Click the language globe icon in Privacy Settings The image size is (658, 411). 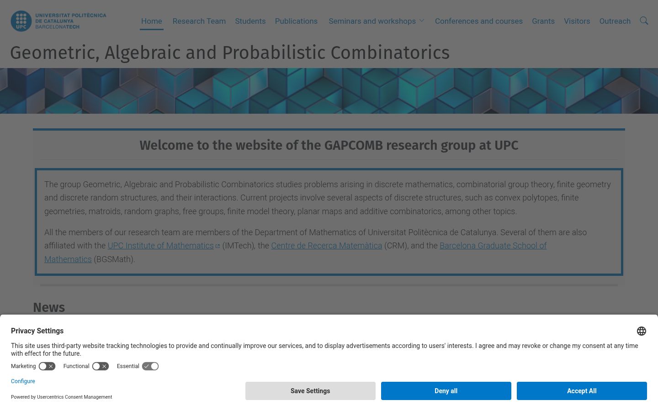pyautogui.click(x=642, y=331)
